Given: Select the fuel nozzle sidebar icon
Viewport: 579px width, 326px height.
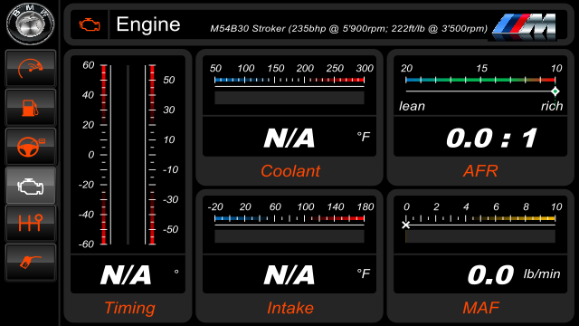Looking at the screenshot, I should (31, 262).
